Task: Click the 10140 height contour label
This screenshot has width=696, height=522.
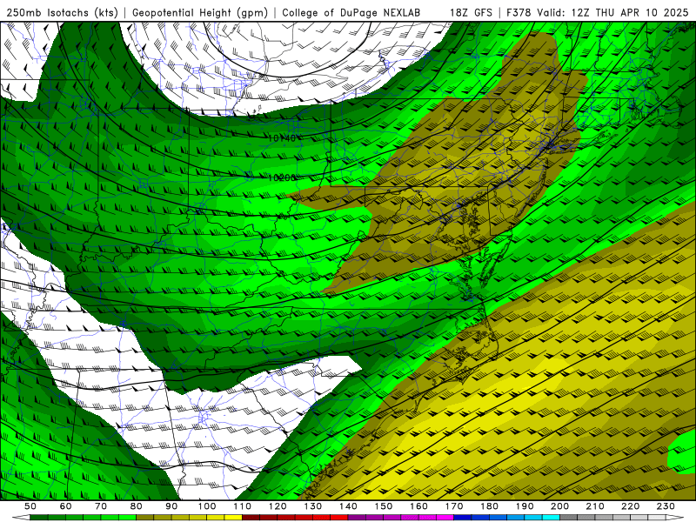Action: point(282,138)
